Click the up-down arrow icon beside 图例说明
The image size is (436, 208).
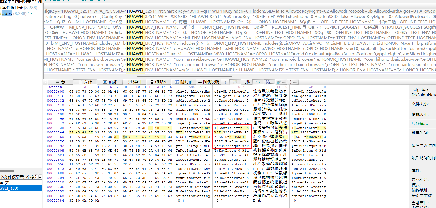click(225, 82)
